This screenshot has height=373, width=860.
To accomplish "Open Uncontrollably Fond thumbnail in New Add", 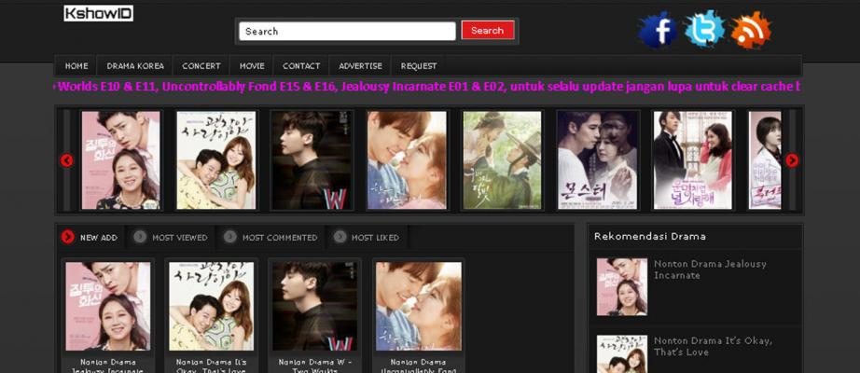I will point(419,306).
